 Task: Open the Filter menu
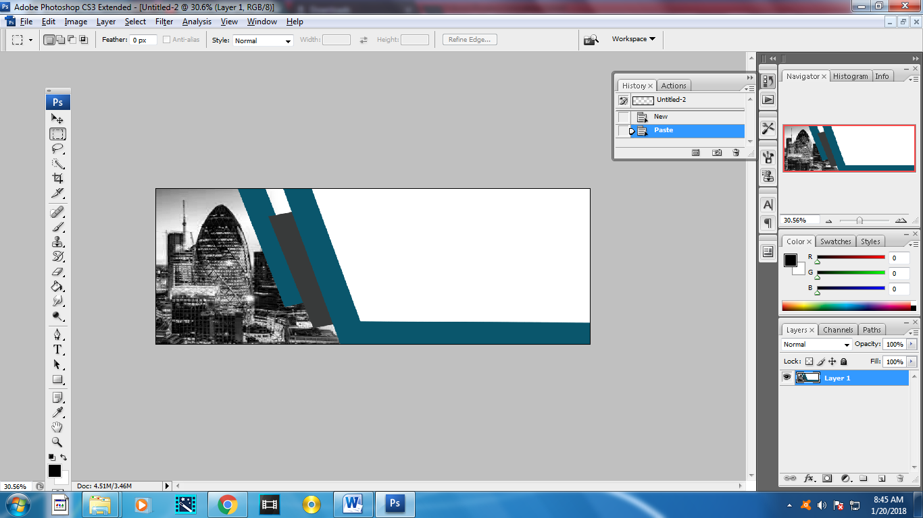click(x=164, y=22)
